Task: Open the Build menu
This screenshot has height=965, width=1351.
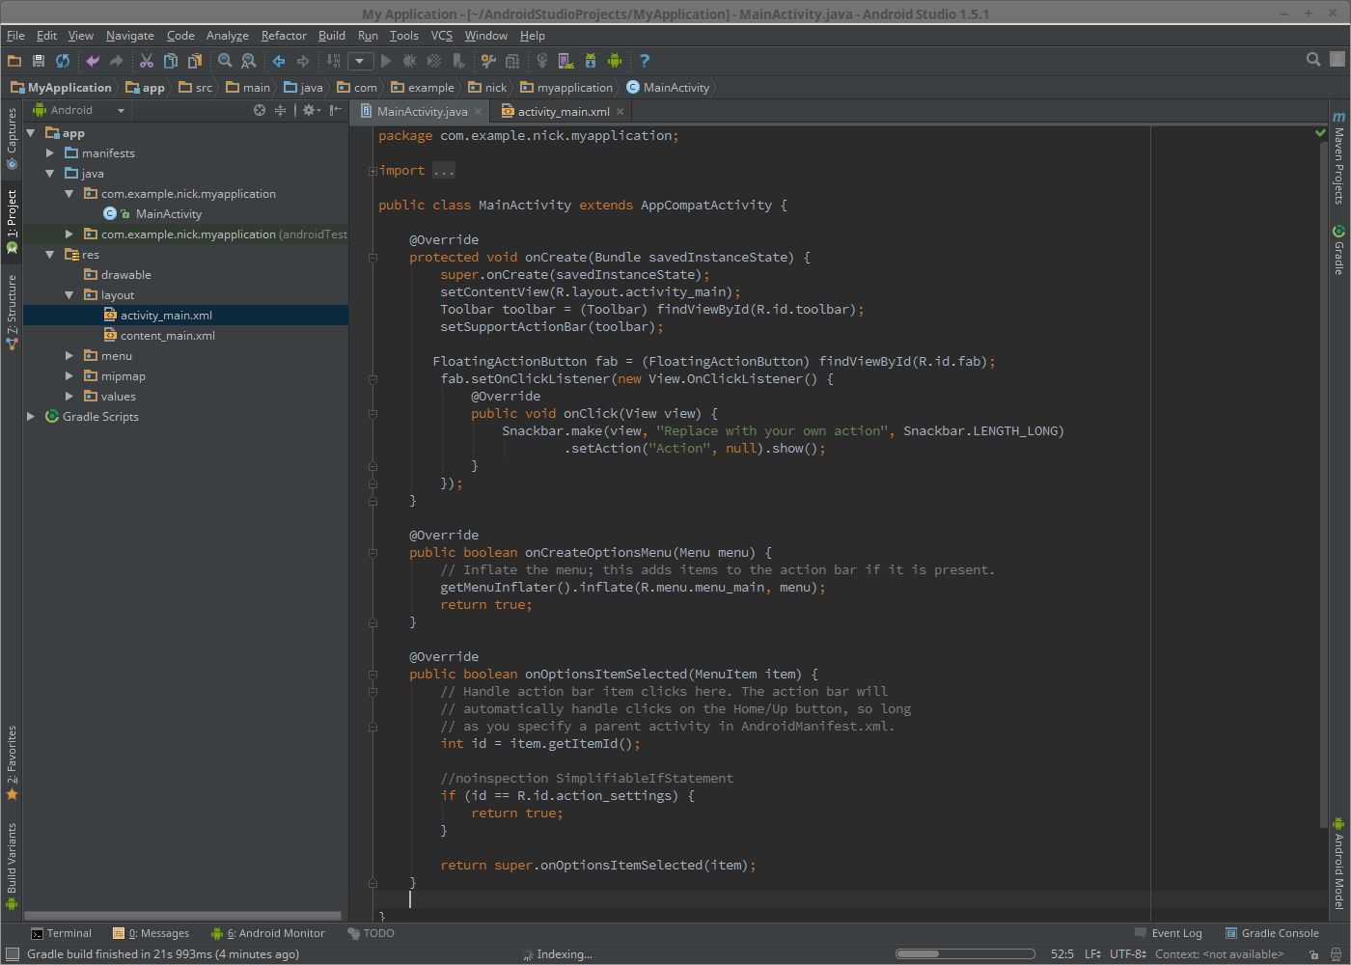Action: 332,36
